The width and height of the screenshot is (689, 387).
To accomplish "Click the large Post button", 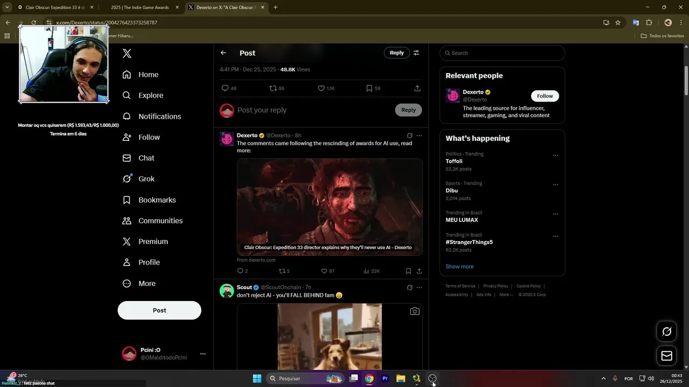I will click(159, 310).
